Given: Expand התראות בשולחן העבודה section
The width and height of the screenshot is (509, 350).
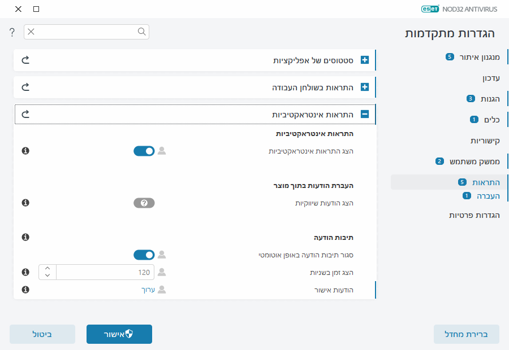Looking at the screenshot, I should [x=365, y=87].
